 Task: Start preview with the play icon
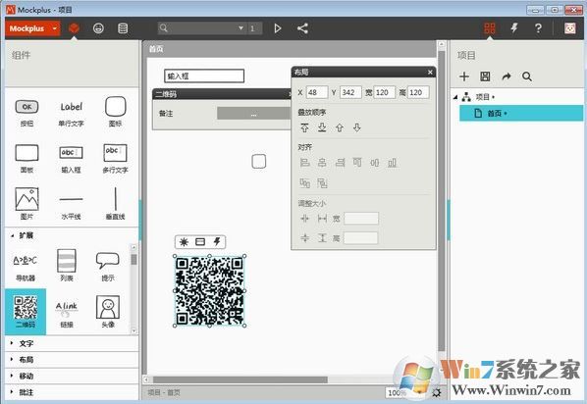(x=278, y=28)
